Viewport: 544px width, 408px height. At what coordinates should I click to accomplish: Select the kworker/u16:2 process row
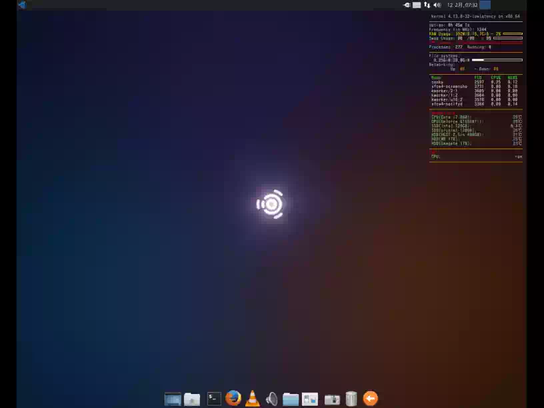[x=474, y=99]
